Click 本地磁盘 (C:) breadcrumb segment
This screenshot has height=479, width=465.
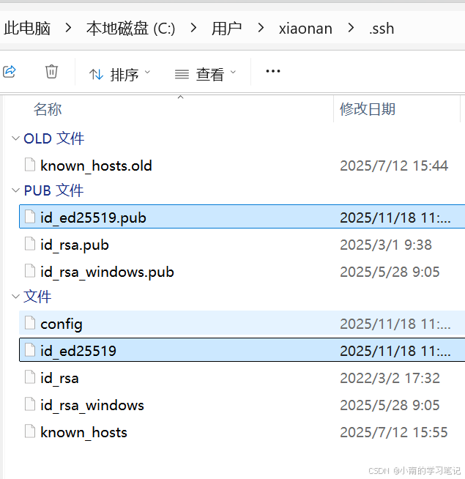pos(131,29)
